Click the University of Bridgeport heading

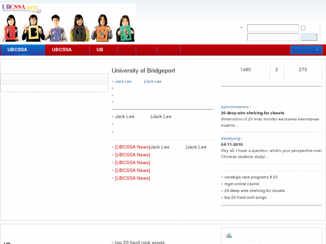(x=143, y=71)
